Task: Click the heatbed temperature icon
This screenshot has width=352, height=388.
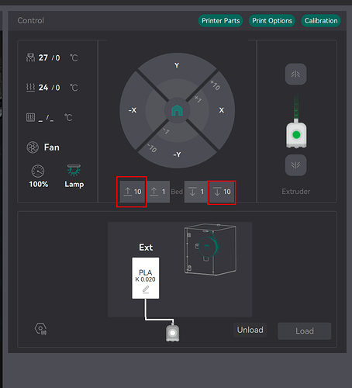Action: coord(30,88)
